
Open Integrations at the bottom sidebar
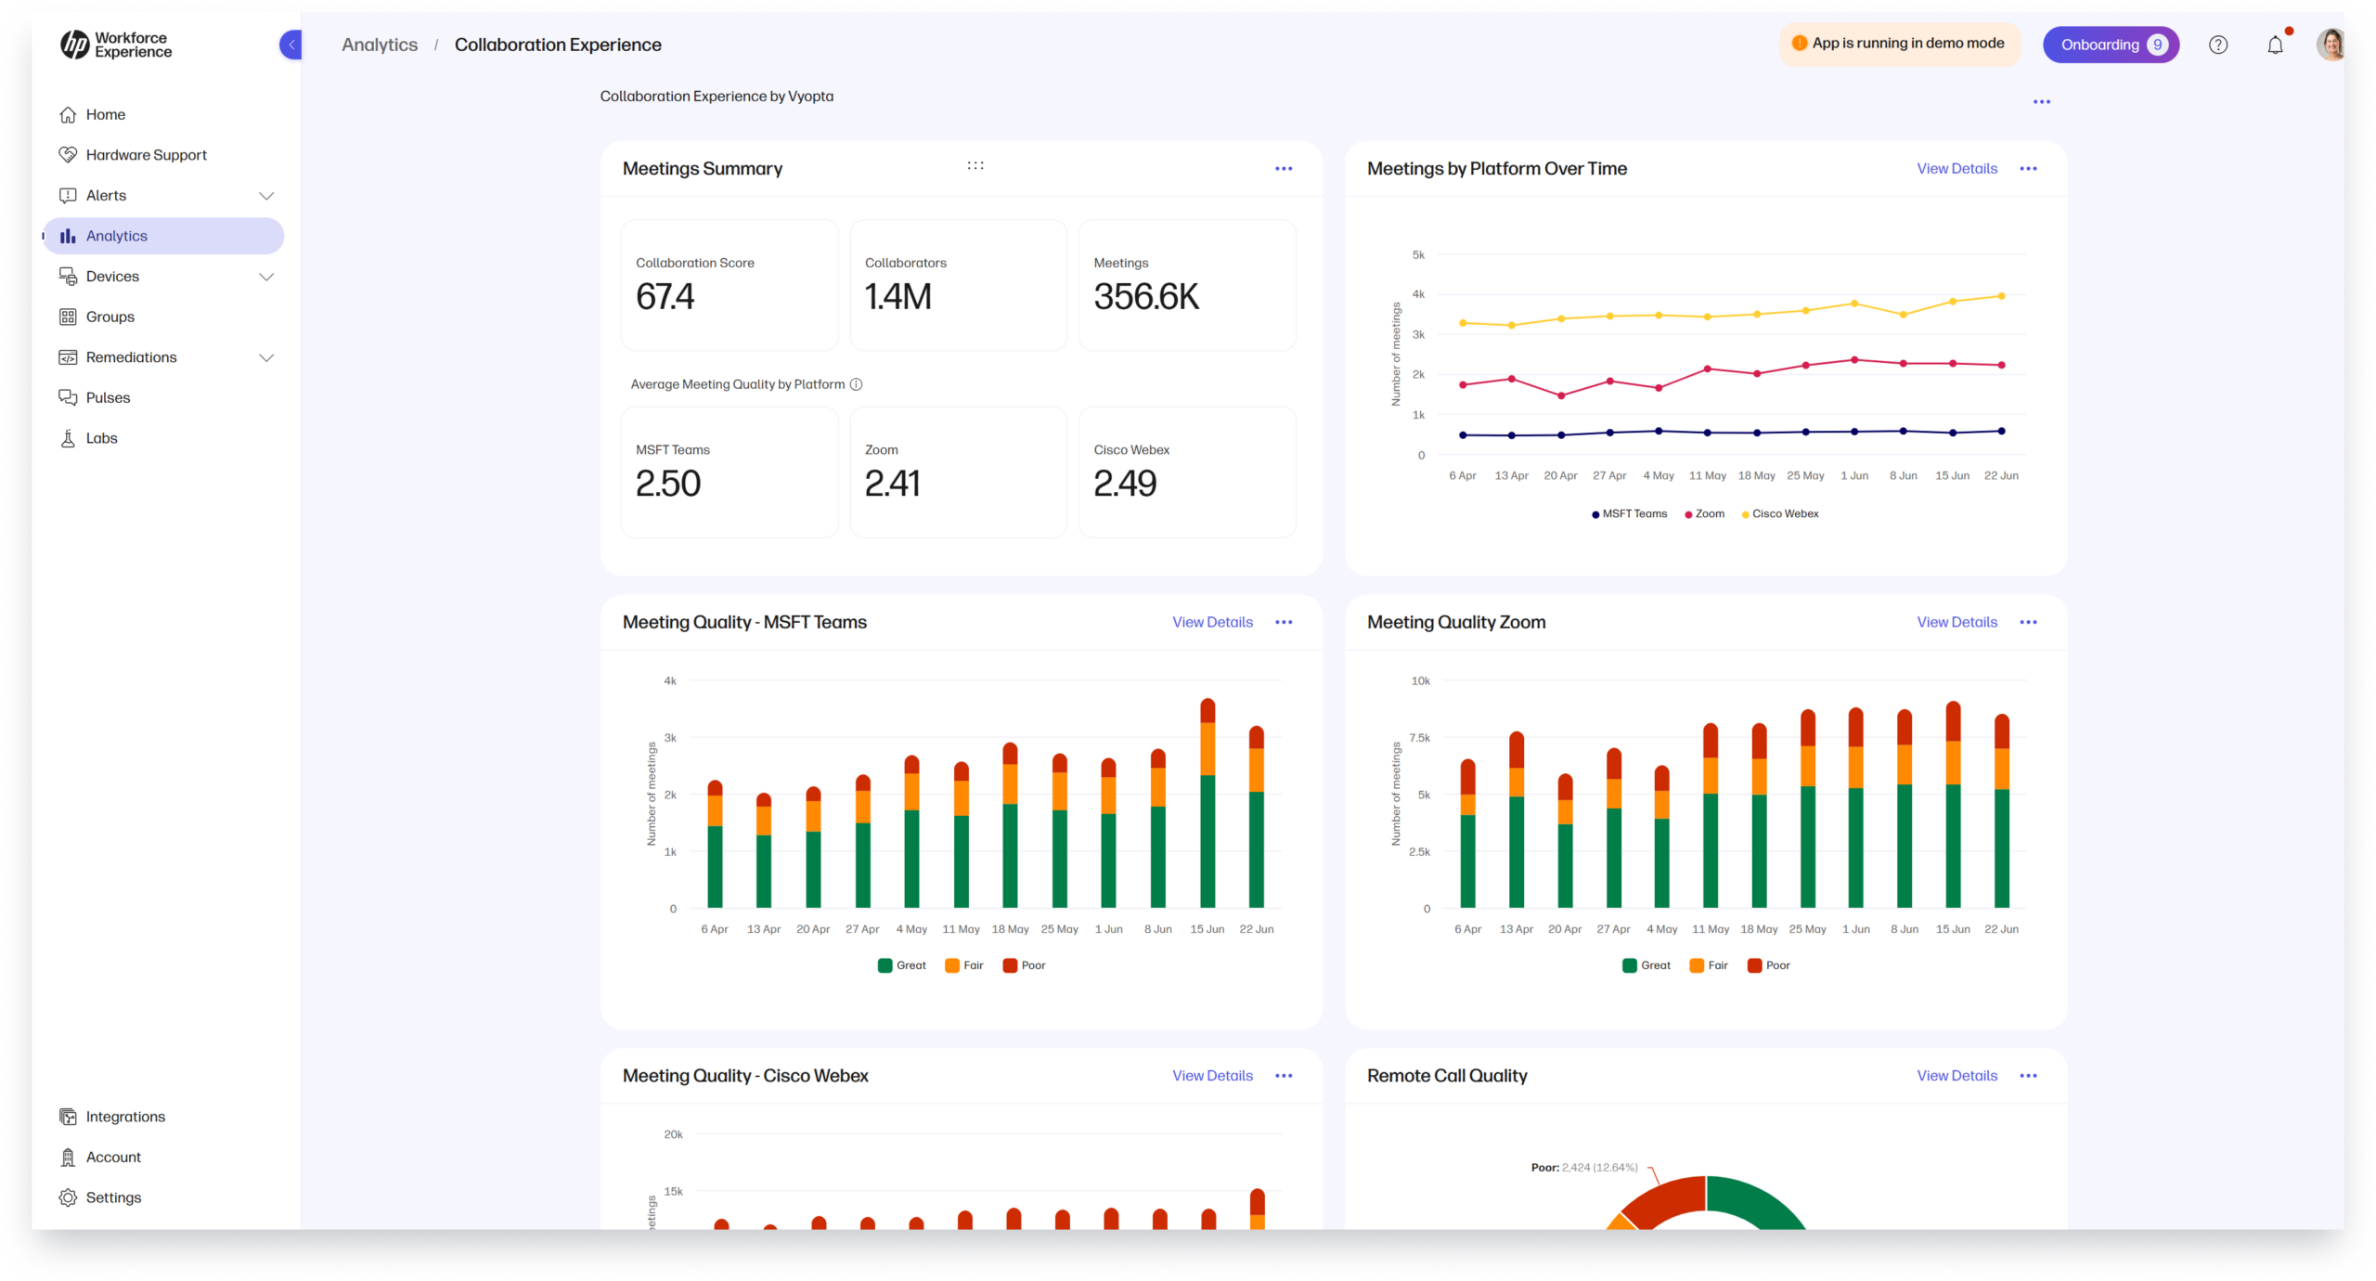click(125, 1117)
